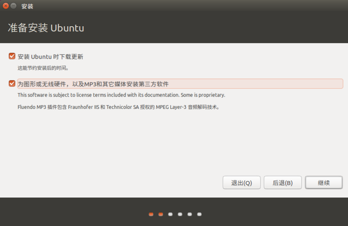Toggle the third-party software installation checkbox
The image size is (348, 226).
point(12,83)
